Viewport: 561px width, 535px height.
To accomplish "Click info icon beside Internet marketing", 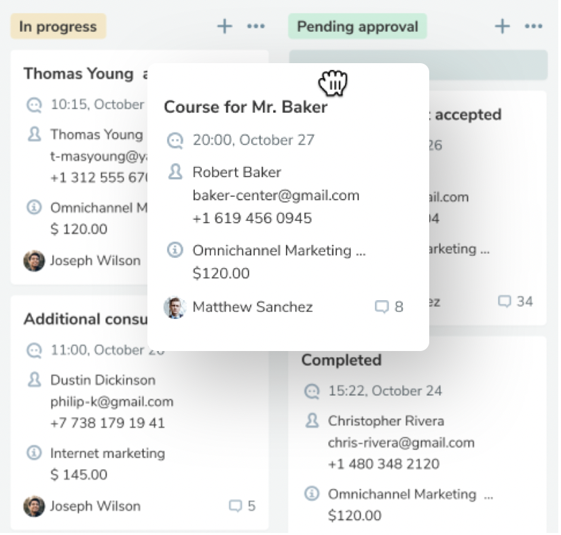I will tap(34, 452).
